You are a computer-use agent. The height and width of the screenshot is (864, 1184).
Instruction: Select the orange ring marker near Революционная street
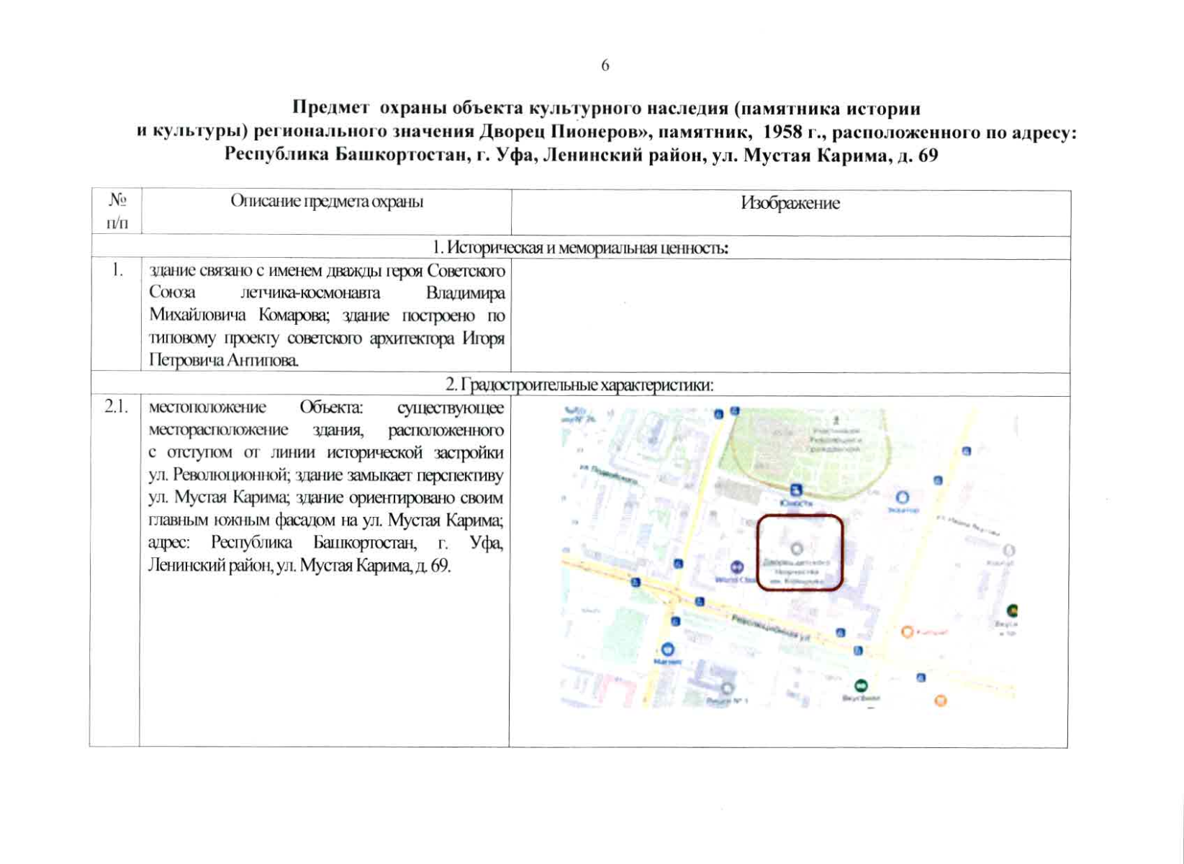[907, 631]
